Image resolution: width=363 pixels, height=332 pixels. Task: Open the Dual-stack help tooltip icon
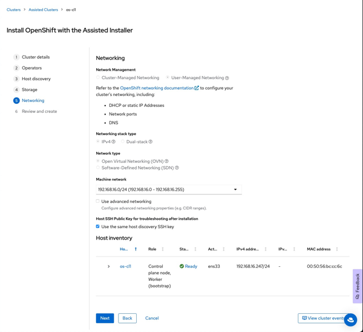point(151,142)
